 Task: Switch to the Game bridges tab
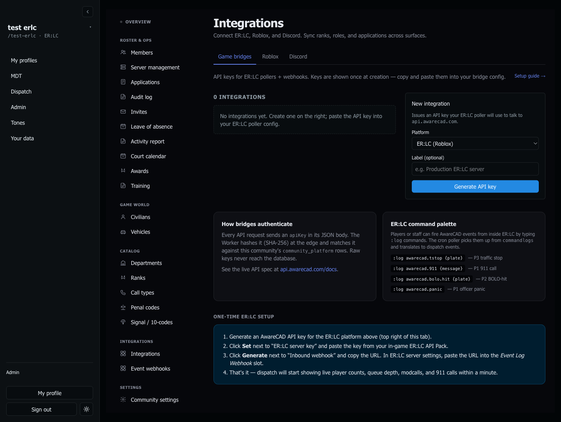click(x=235, y=57)
